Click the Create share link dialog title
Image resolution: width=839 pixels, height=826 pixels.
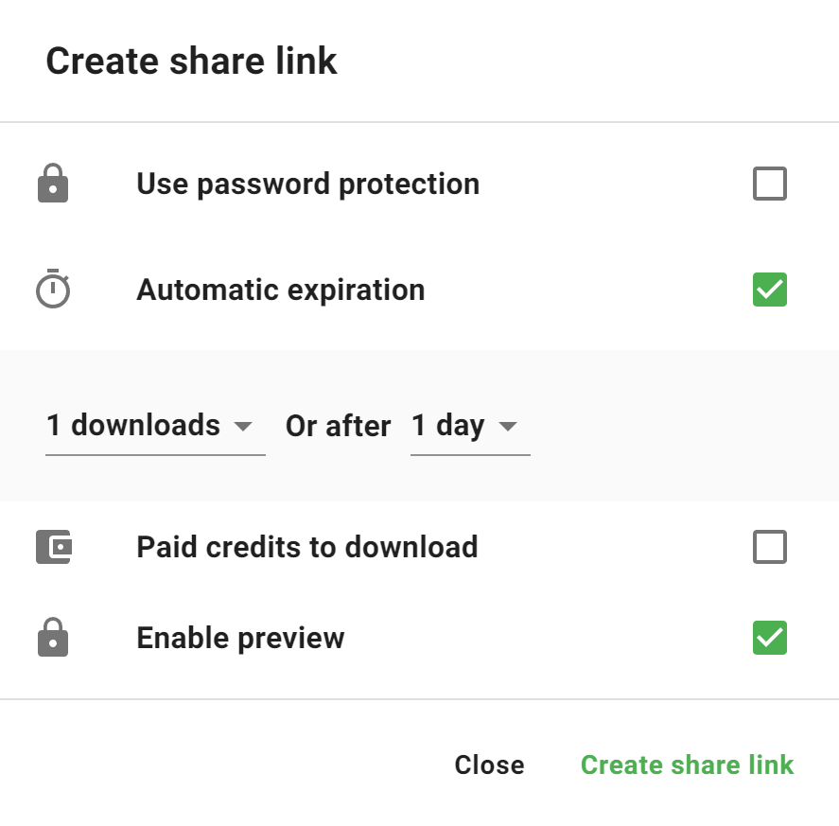pos(191,62)
